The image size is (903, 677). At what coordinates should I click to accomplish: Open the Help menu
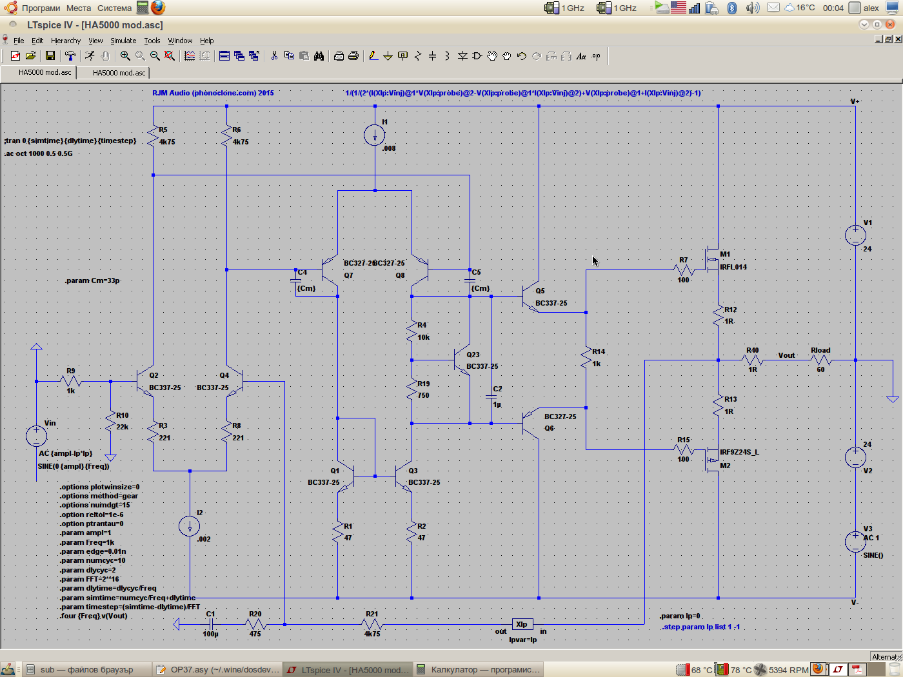(x=206, y=41)
